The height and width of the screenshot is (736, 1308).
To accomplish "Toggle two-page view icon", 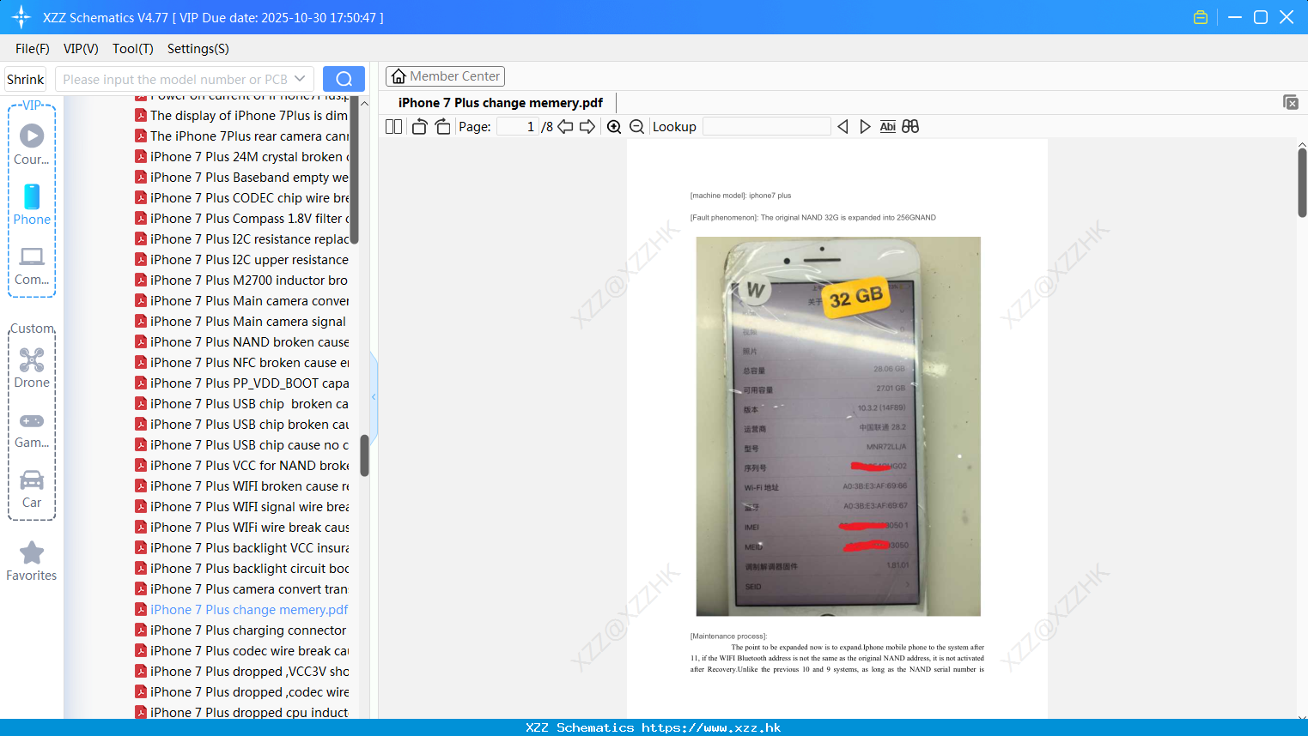I will [x=394, y=127].
